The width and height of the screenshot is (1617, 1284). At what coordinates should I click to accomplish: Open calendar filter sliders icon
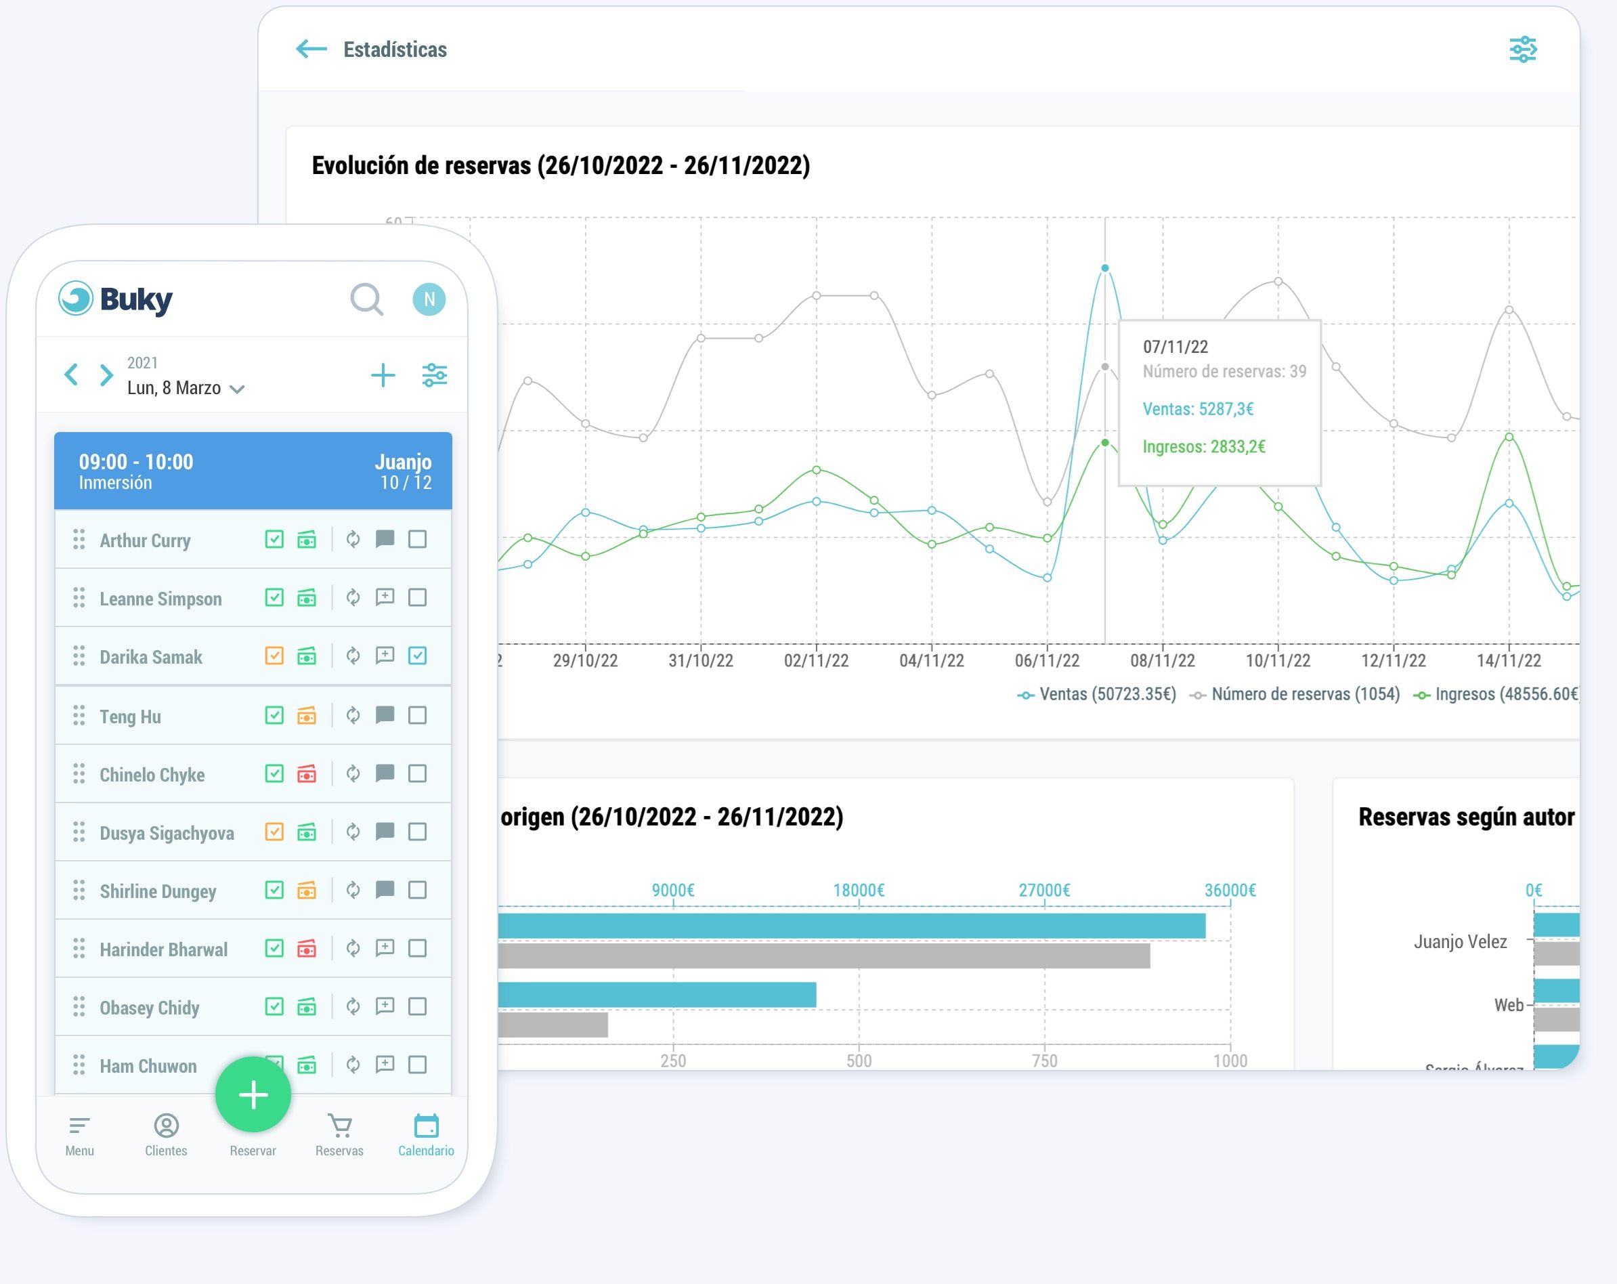(x=435, y=375)
